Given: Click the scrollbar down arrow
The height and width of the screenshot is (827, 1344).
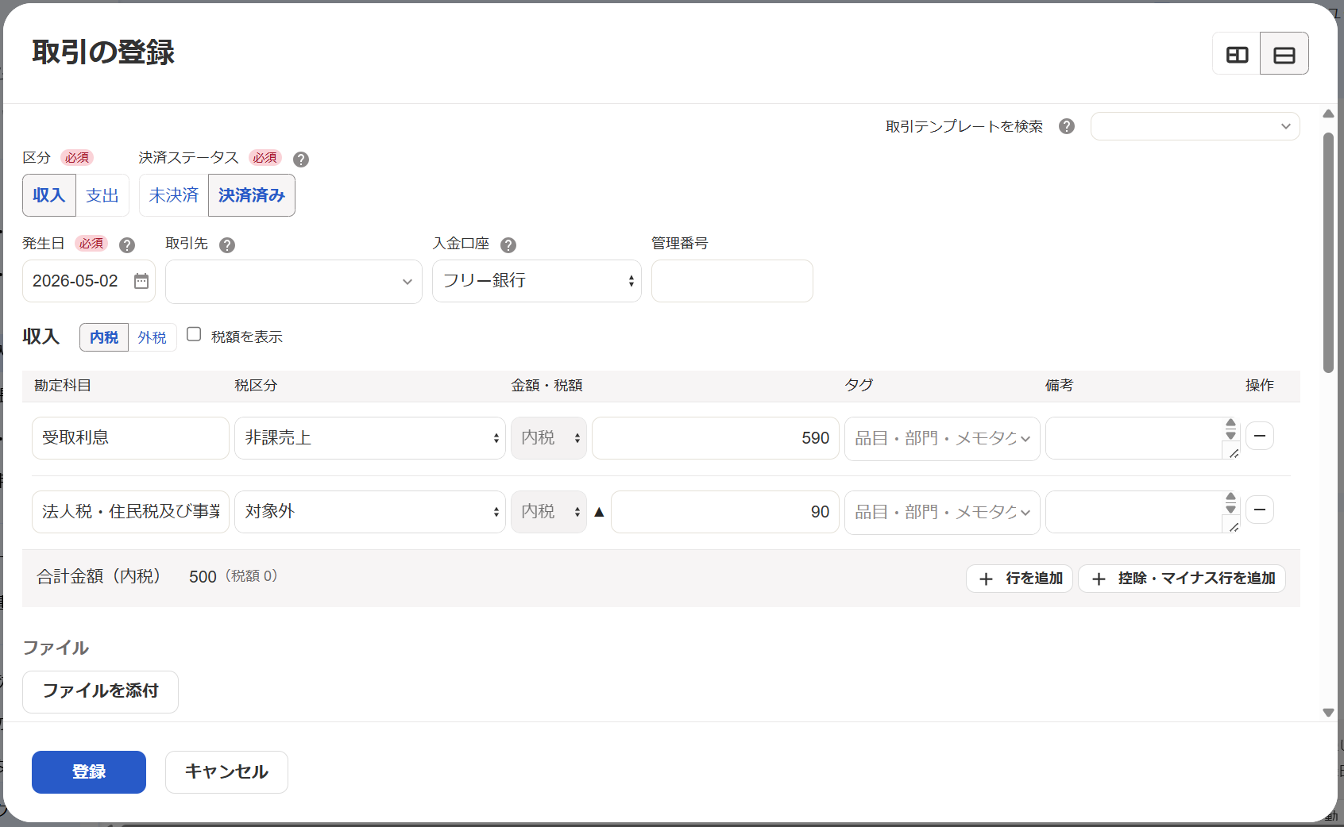Looking at the screenshot, I should [1328, 713].
